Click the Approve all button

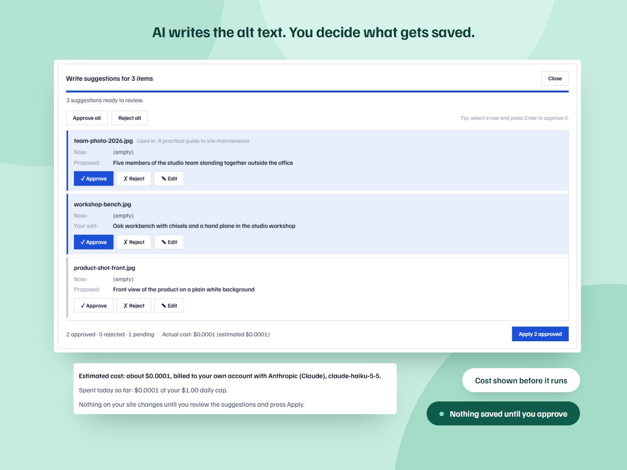point(87,118)
